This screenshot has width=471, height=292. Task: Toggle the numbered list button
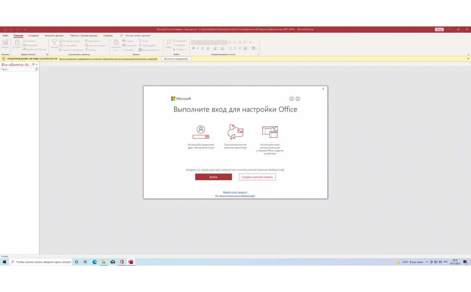(x=234, y=42)
